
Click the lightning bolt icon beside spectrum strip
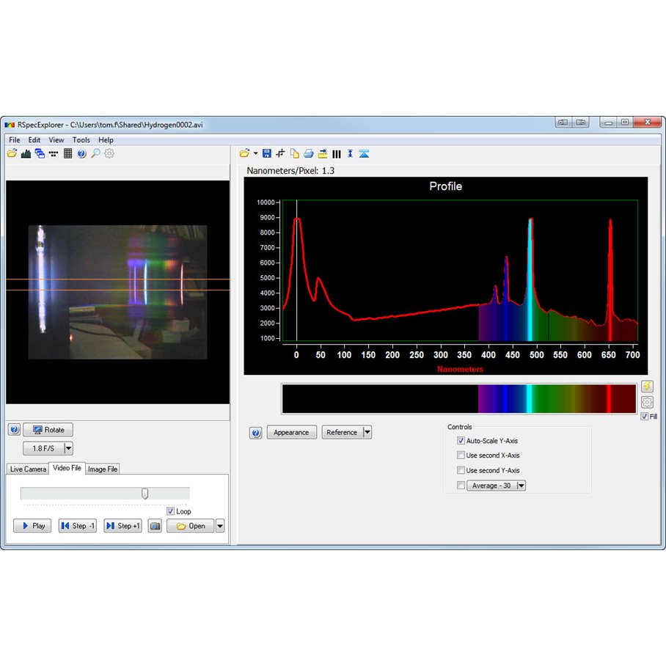[x=647, y=387]
